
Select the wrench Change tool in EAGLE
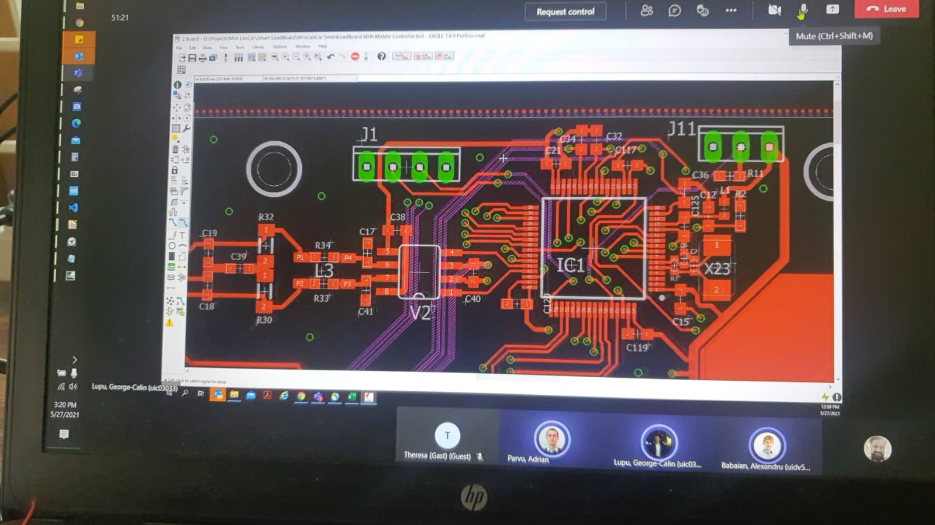(x=187, y=128)
